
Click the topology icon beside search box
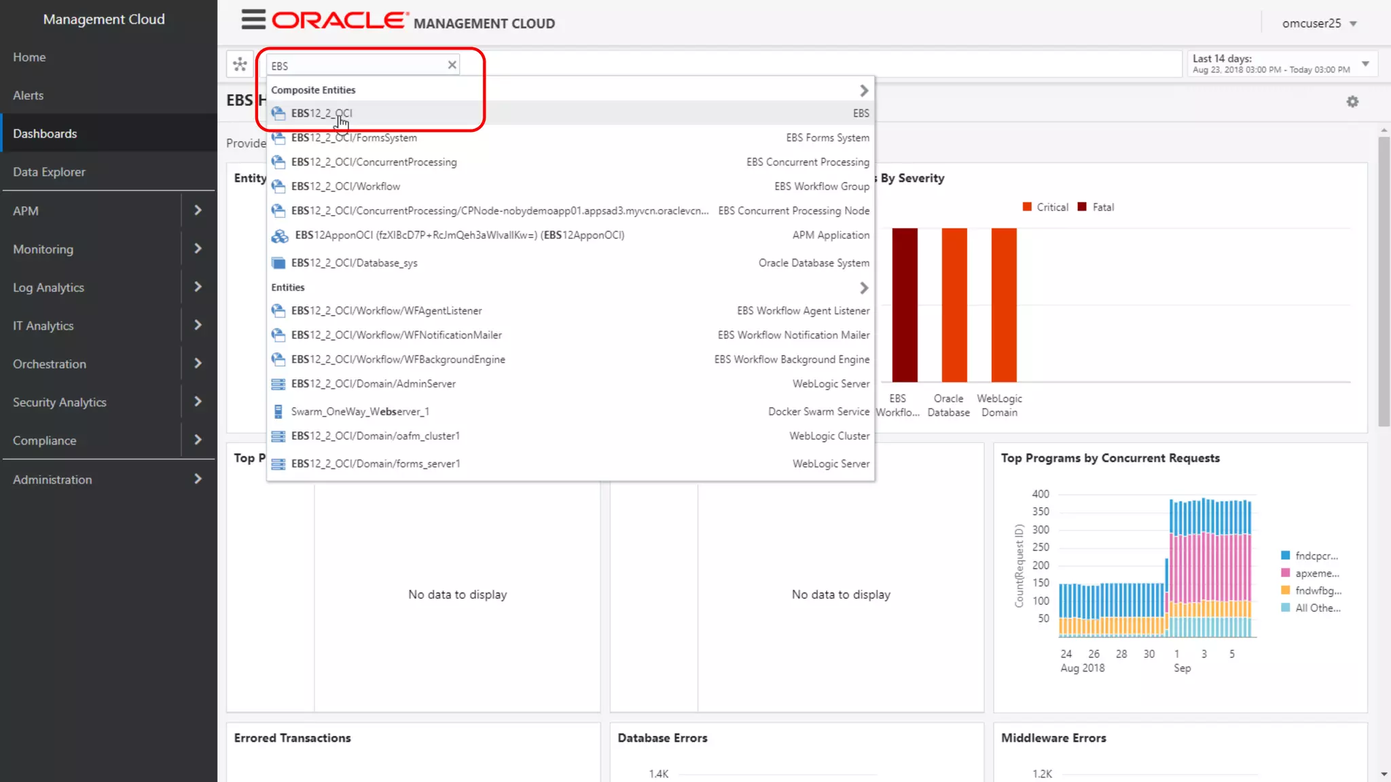point(240,65)
